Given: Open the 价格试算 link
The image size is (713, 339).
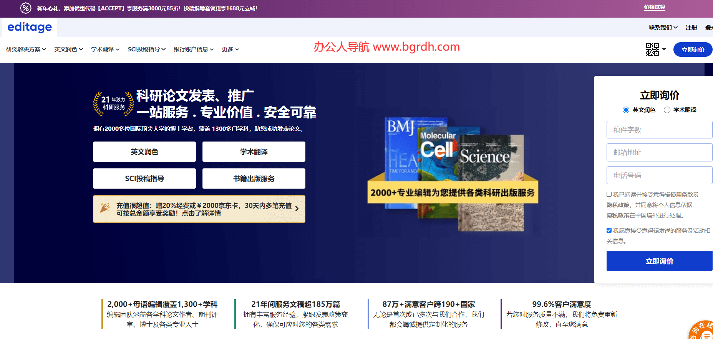Looking at the screenshot, I should pyautogui.click(x=654, y=7).
